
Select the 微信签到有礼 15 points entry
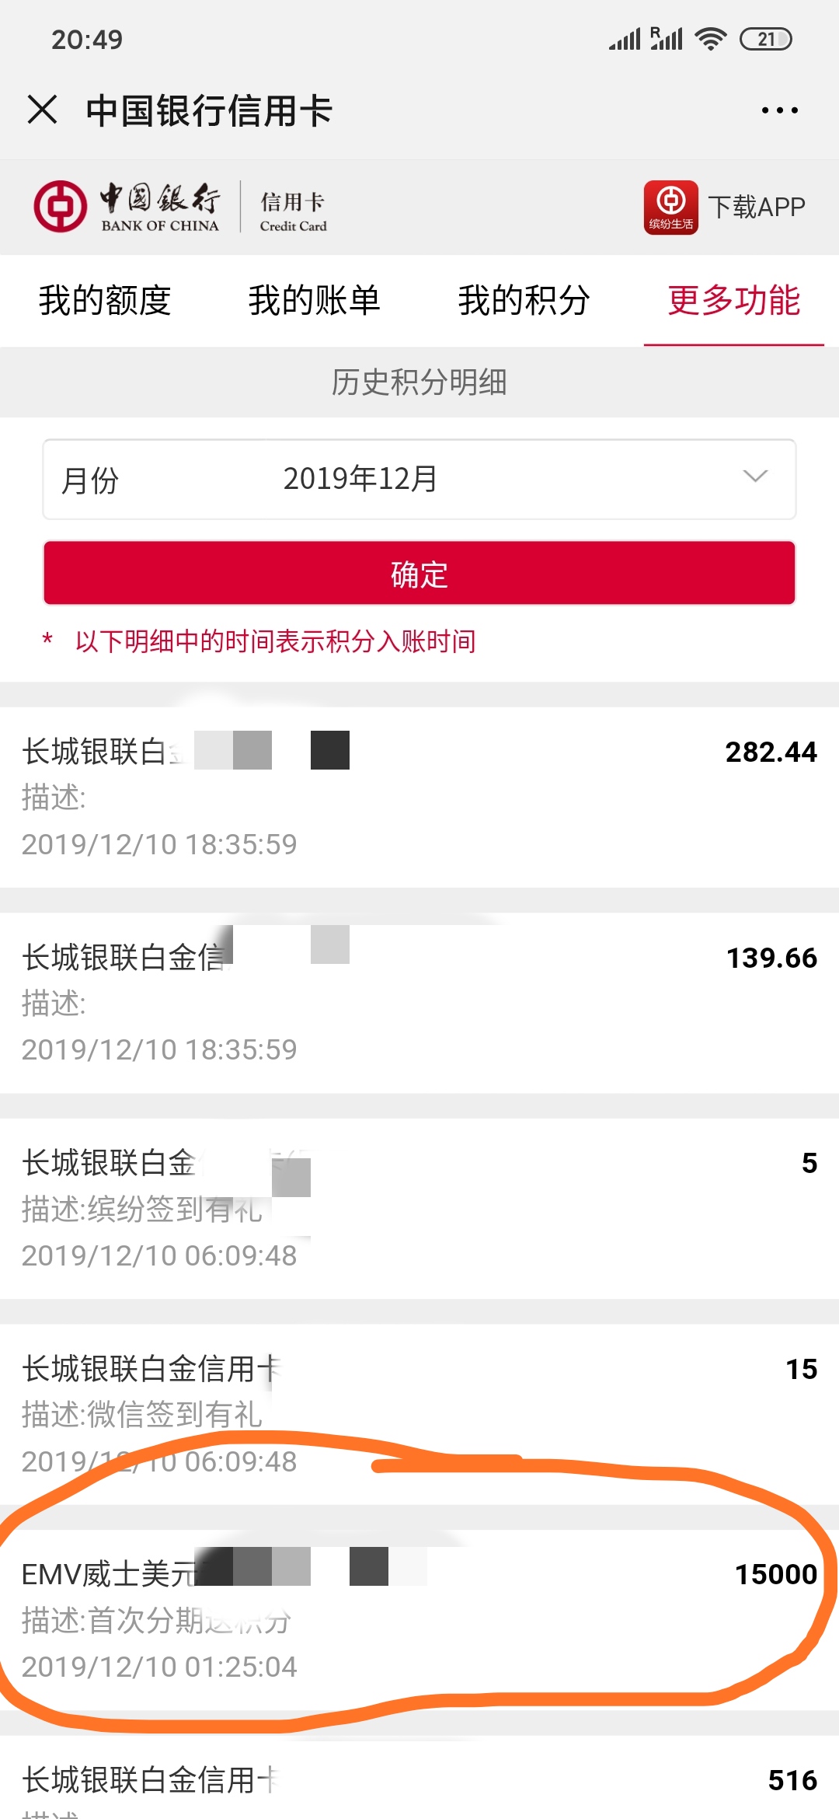(x=419, y=1414)
